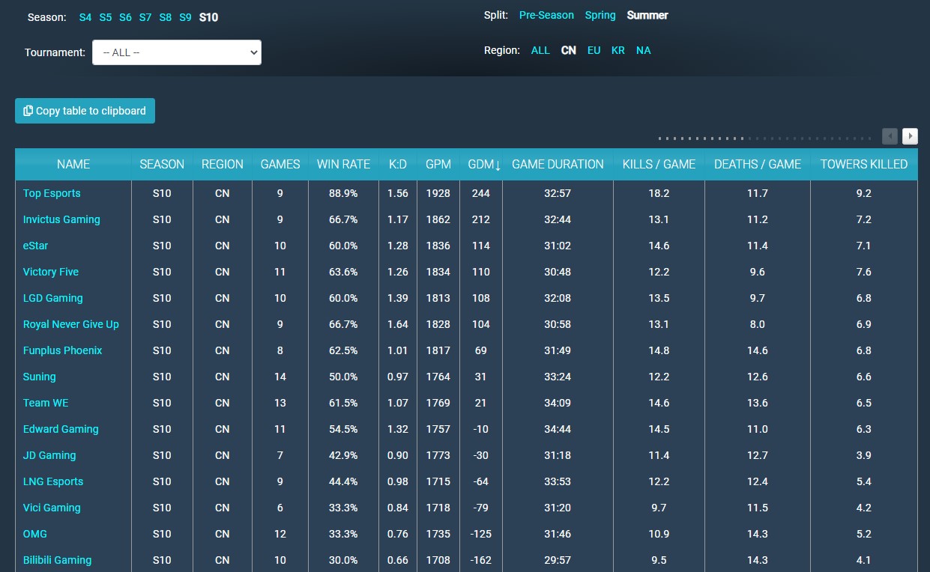Sort by KILLS / GAME header
Screen dimensions: 930x572
[659, 164]
